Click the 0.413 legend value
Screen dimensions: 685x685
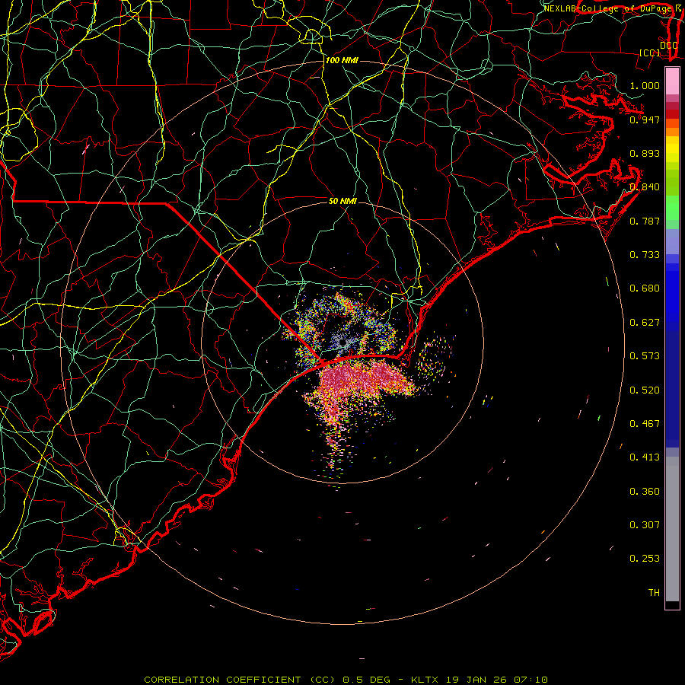click(x=645, y=457)
